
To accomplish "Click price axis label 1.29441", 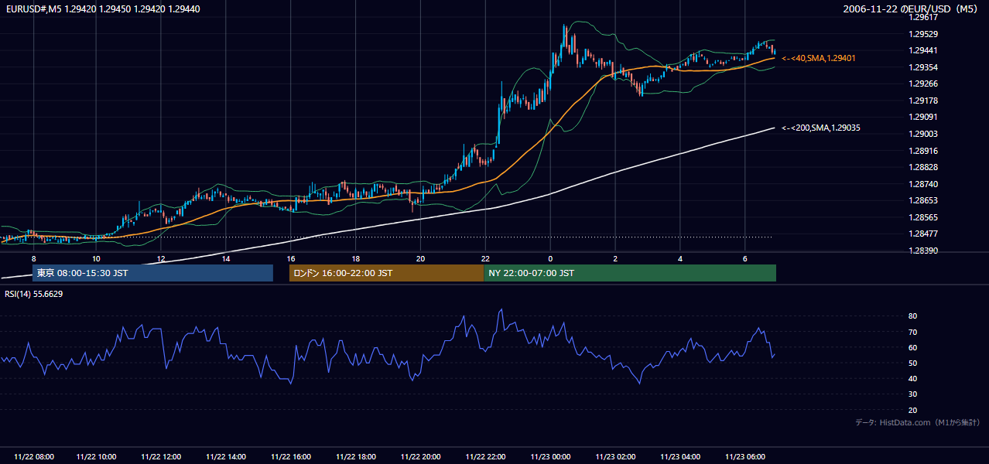I will [x=923, y=50].
